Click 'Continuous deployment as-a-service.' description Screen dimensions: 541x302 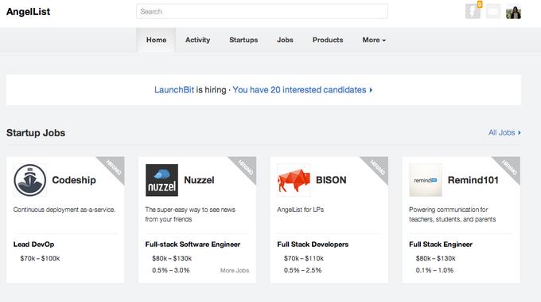(x=64, y=210)
